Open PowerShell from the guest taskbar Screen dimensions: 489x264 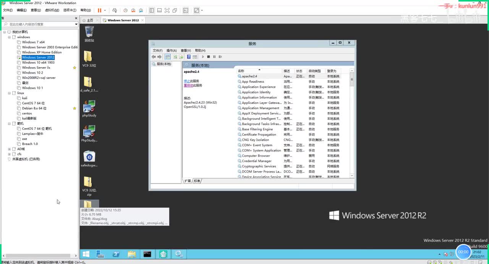[116, 254]
